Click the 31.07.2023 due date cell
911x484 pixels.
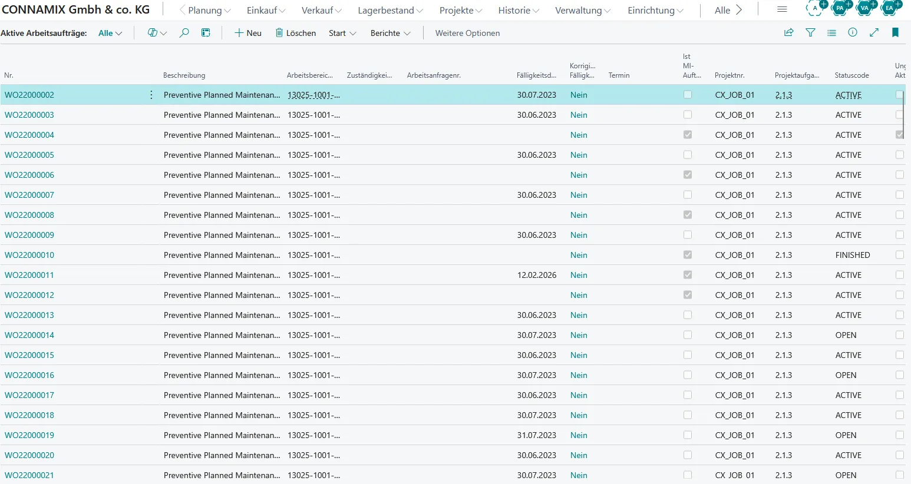pos(537,435)
